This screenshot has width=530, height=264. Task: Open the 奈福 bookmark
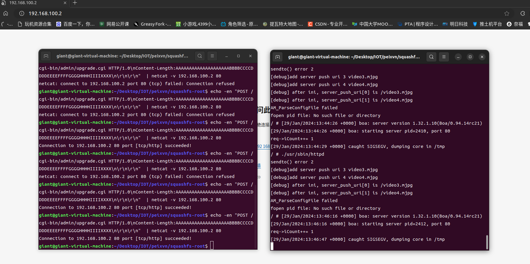(x=515, y=24)
